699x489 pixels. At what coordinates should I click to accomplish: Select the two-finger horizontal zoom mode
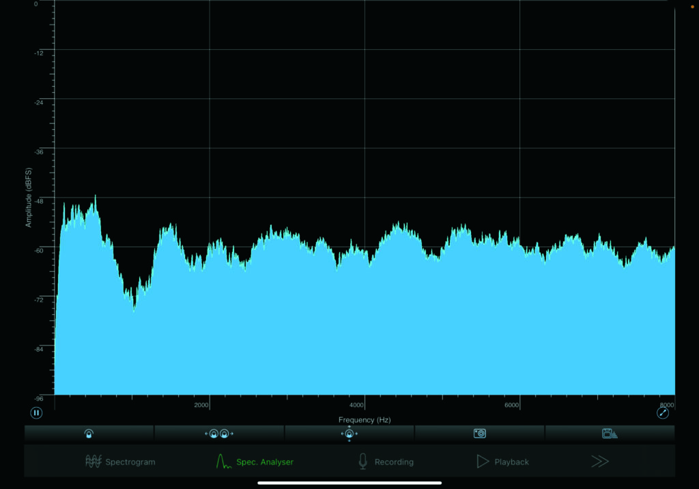point(219,434)
